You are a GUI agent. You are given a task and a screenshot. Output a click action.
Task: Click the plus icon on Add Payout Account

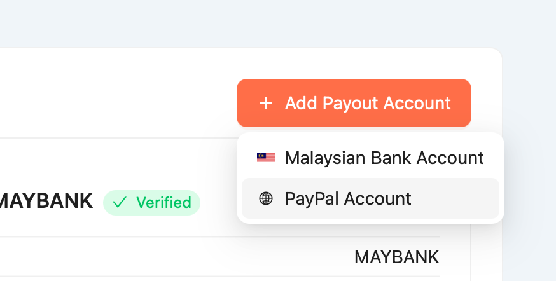coord(266,103)
